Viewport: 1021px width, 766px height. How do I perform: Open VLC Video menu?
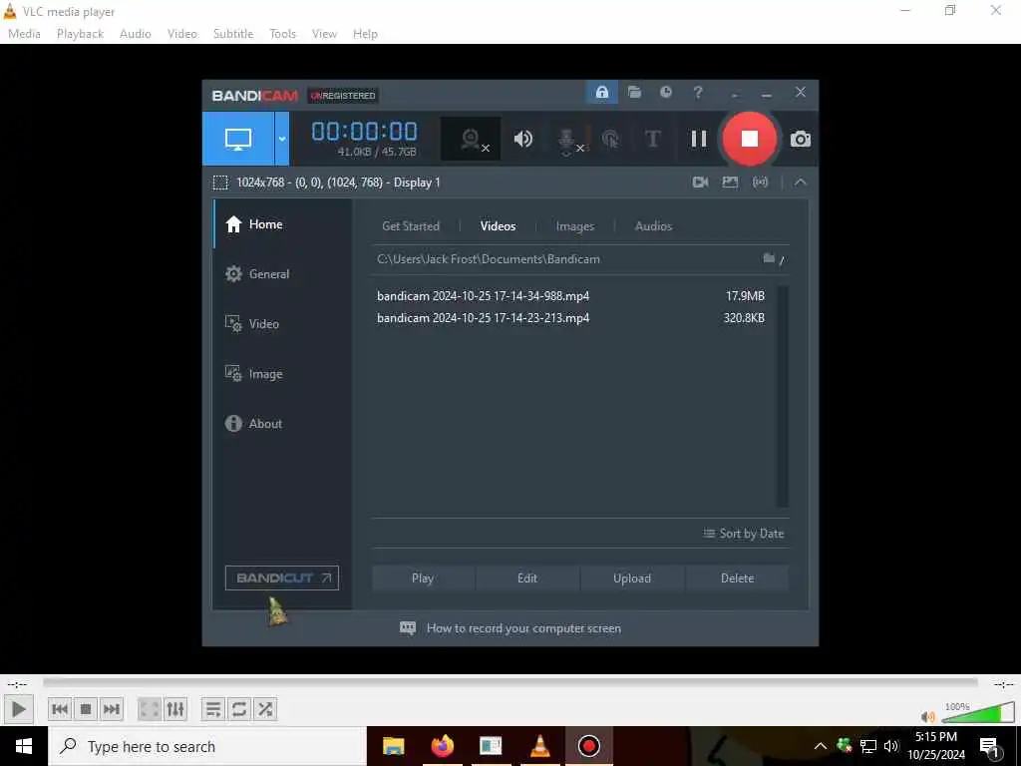click(182, 34)
